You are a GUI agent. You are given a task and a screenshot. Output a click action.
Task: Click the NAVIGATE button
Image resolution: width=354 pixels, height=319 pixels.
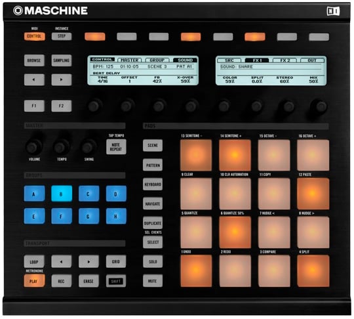pos(153,203)
